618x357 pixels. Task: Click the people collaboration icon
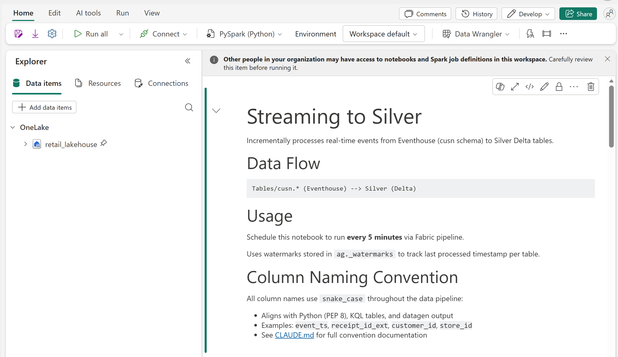(x=609, y=14)
